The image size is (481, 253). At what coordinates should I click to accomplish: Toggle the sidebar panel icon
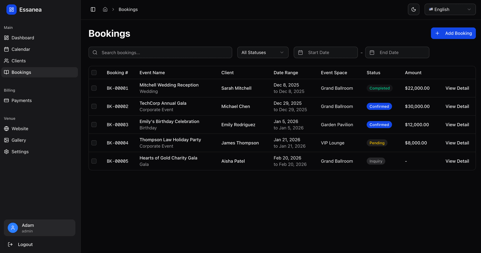pyautogui.click(x=93, y=9)
